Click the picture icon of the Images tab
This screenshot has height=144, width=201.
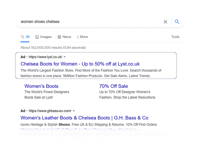point(37,37)
